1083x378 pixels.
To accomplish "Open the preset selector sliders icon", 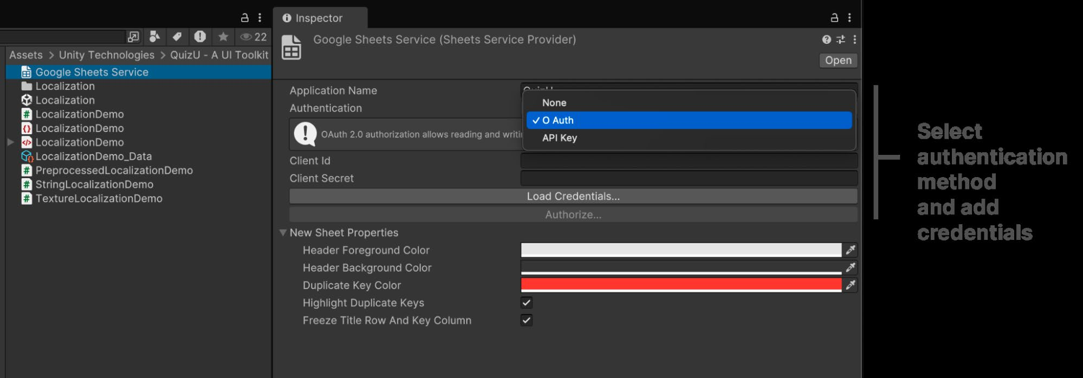I will click(x=840, y=40).
